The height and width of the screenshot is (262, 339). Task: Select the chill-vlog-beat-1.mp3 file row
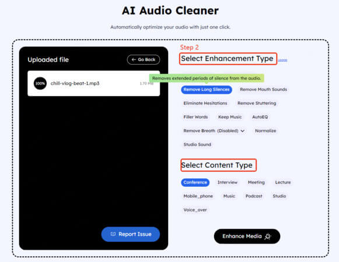[x=93, y=83]
